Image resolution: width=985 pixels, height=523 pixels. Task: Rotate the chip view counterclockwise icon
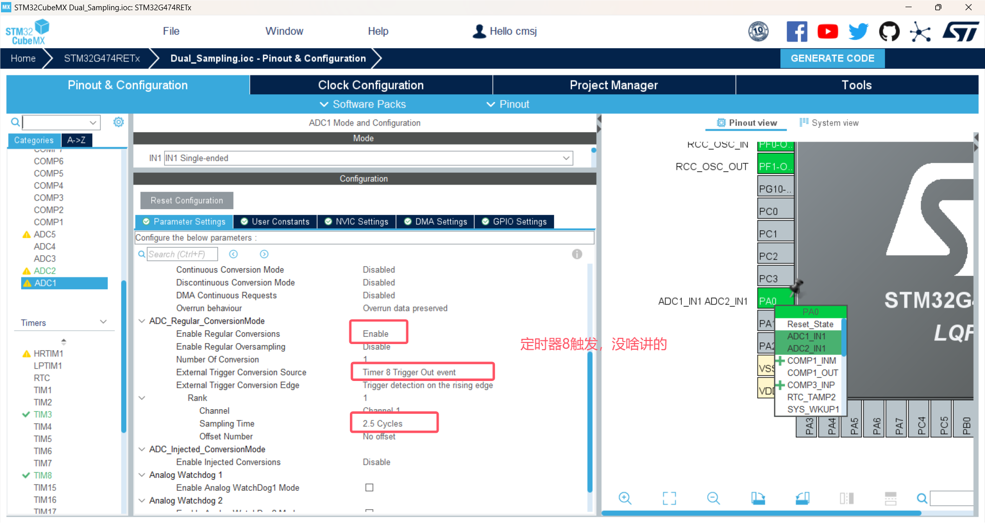pyautogui.click(x=802, y=498)
